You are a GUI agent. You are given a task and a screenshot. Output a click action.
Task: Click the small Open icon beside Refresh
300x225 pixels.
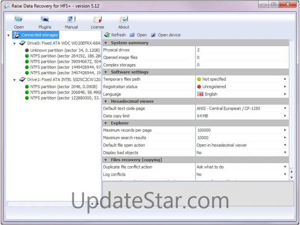[x=132, y=35]
